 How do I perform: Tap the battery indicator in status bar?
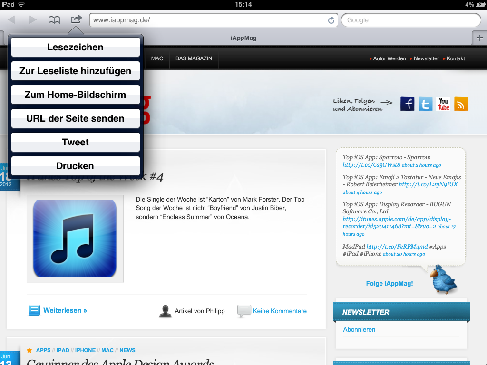click(x=480, y=4)
